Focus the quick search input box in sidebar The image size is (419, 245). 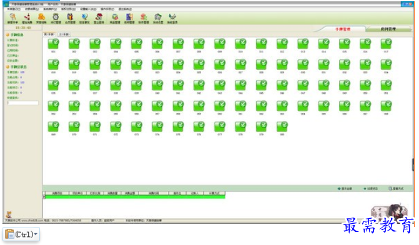coord(23,103)
